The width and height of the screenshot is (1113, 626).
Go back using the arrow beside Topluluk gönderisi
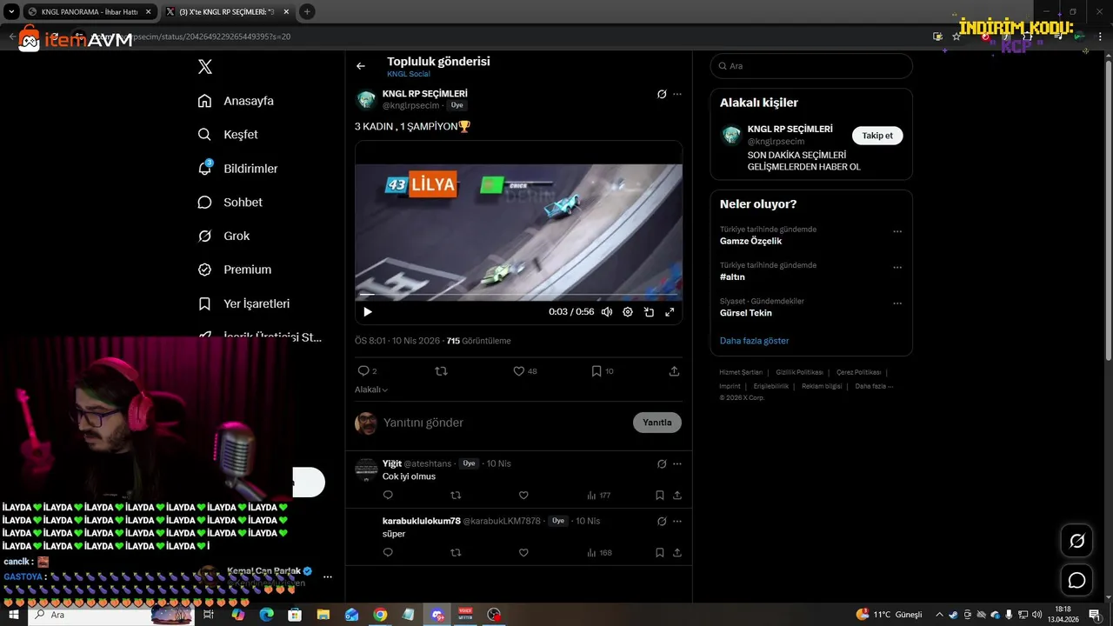[x=361, y=66]
